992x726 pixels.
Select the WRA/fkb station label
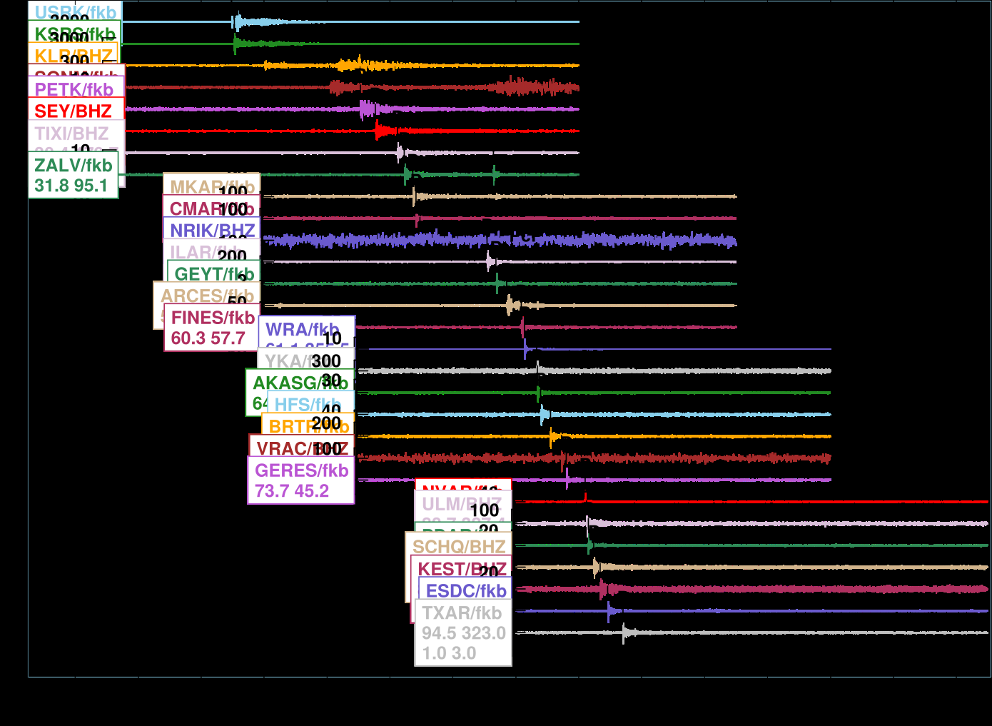coord(303,329)
